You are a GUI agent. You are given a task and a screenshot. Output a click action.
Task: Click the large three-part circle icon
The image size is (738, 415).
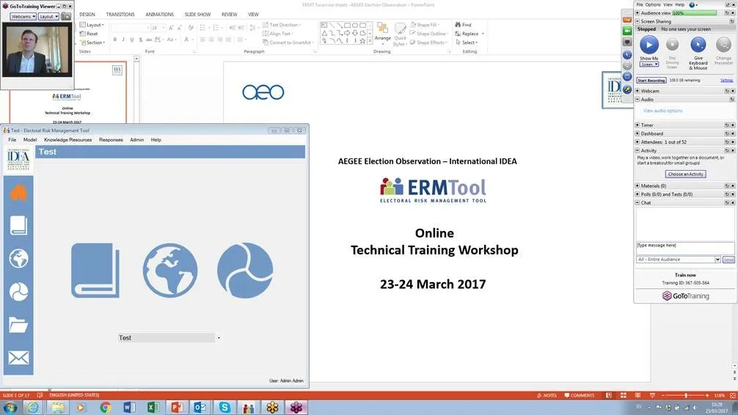pyautogui.click(x=245, y=271)
